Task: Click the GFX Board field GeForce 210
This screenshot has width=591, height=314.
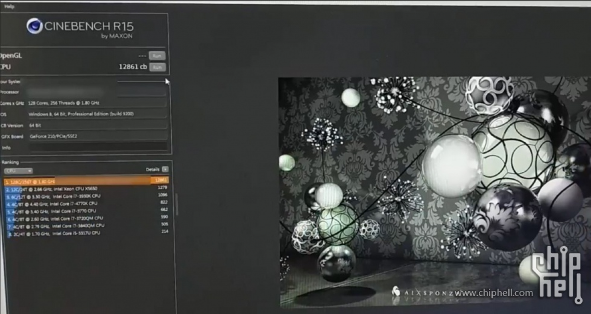Action: pos(98,136)
